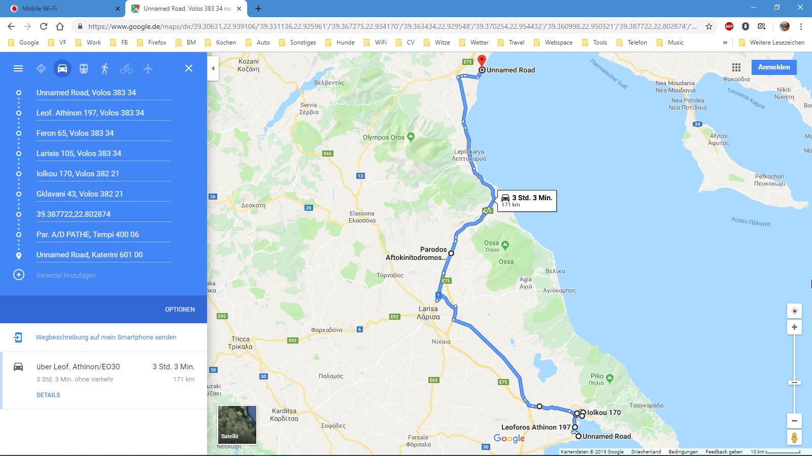The height and width of the screenshot is (456, 812).
Task: Click Reiseziel hinzufügen field
Action: click(x=103, y=275)
